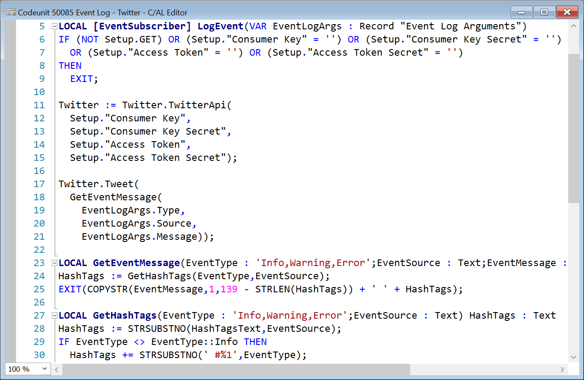Click line number 10 in the gutter

(x=39, y=92)
